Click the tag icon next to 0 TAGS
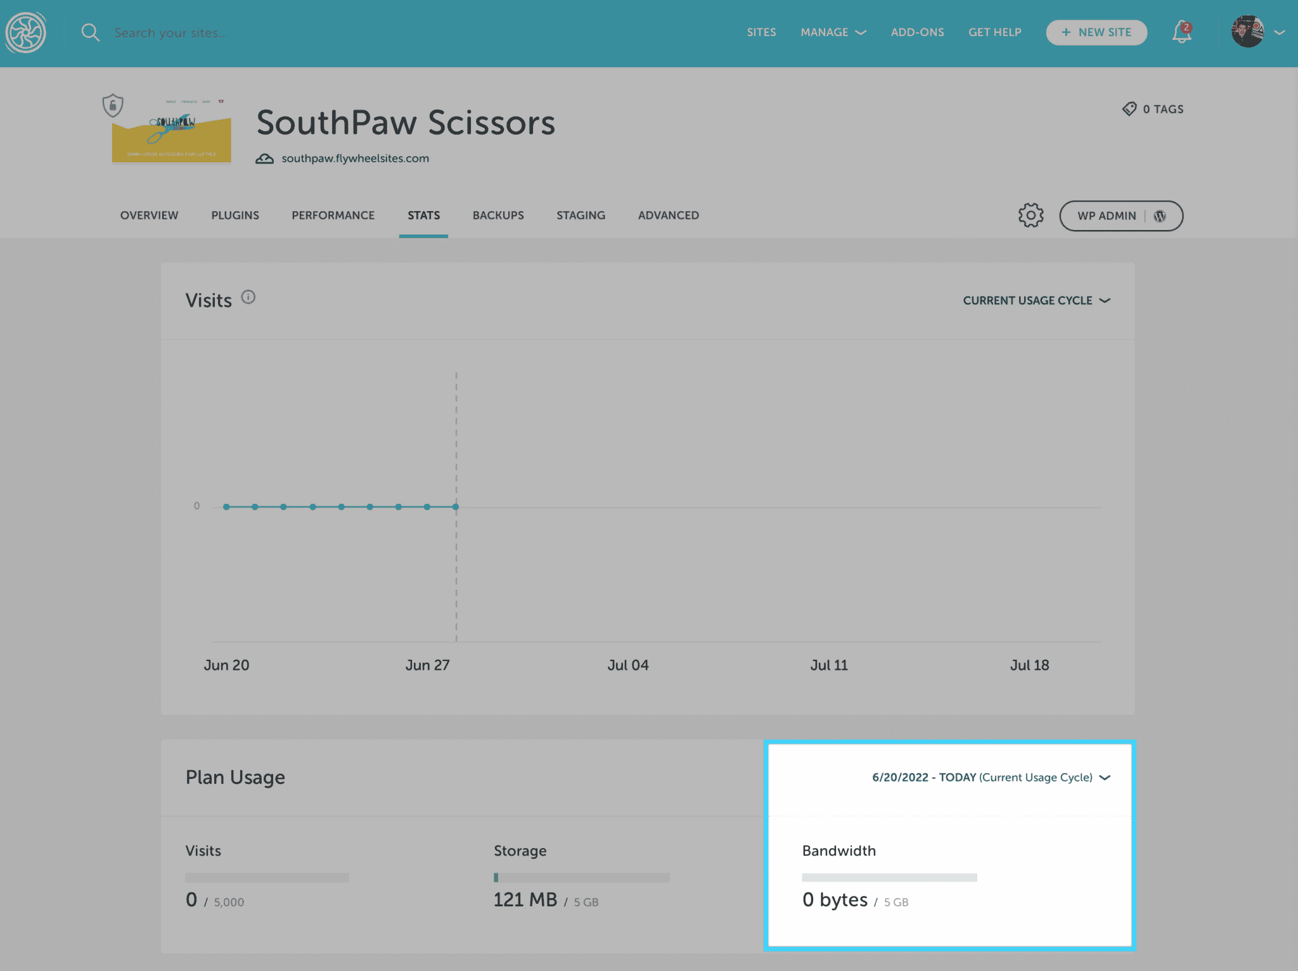This screenshot has width=1298, height=971. point(1129,109)
